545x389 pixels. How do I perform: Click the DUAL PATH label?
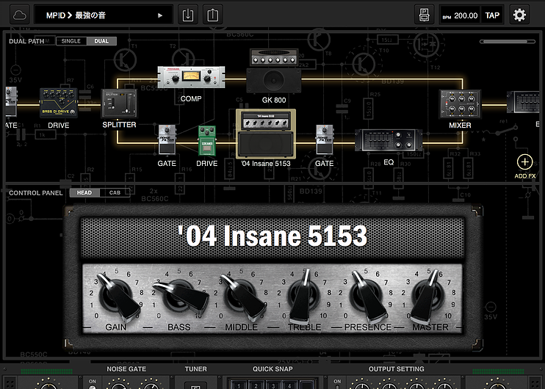[26, 41]
